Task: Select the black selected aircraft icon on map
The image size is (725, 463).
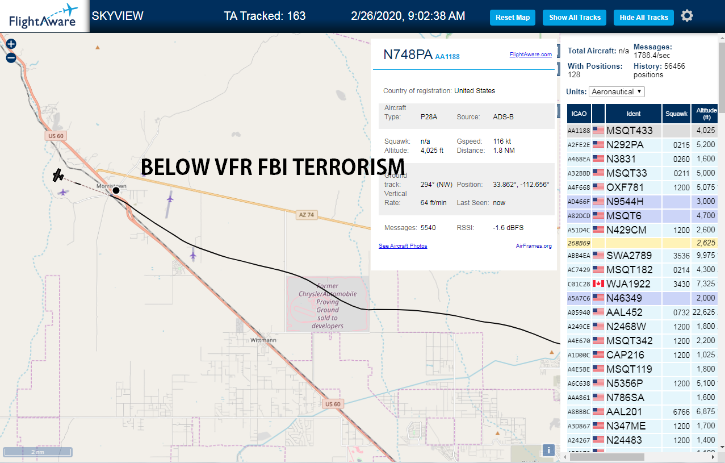Action: [x=57, y=175]
